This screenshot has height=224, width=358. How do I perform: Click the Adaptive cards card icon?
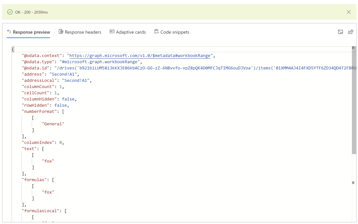[x=112, y=32]
